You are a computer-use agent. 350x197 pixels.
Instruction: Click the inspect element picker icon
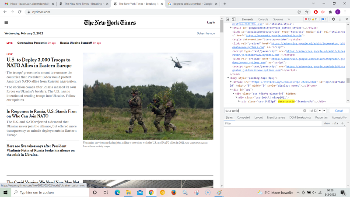click(227, 19)
